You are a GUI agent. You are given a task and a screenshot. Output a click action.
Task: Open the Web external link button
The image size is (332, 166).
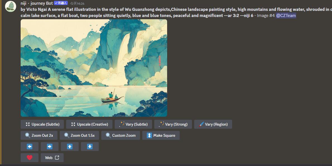pos(52,158)
